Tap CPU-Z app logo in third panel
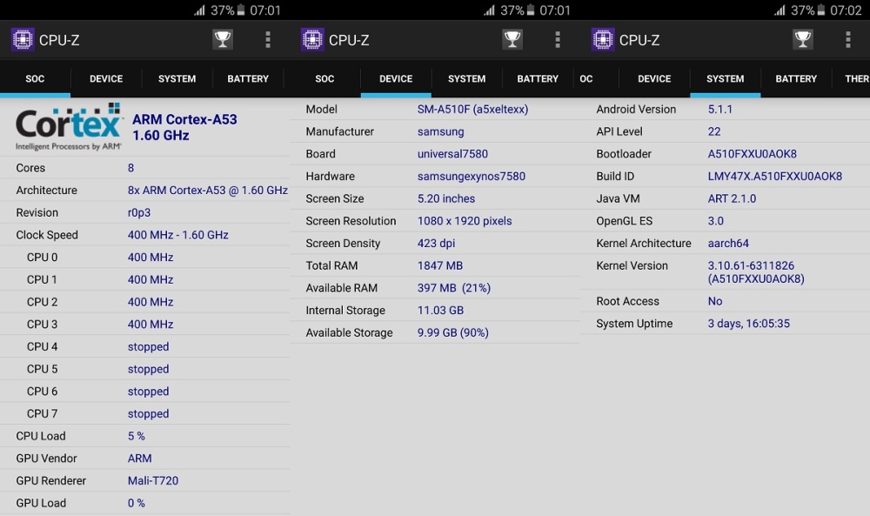Screen dimensions: 870x516 pos(603,39)
